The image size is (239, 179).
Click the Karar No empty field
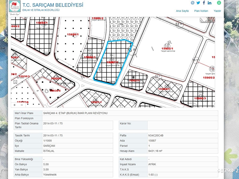click(182, 125)
